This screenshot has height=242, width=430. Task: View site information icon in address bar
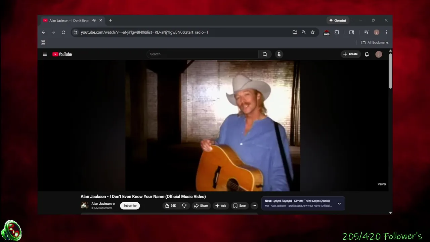coord(75,32)
